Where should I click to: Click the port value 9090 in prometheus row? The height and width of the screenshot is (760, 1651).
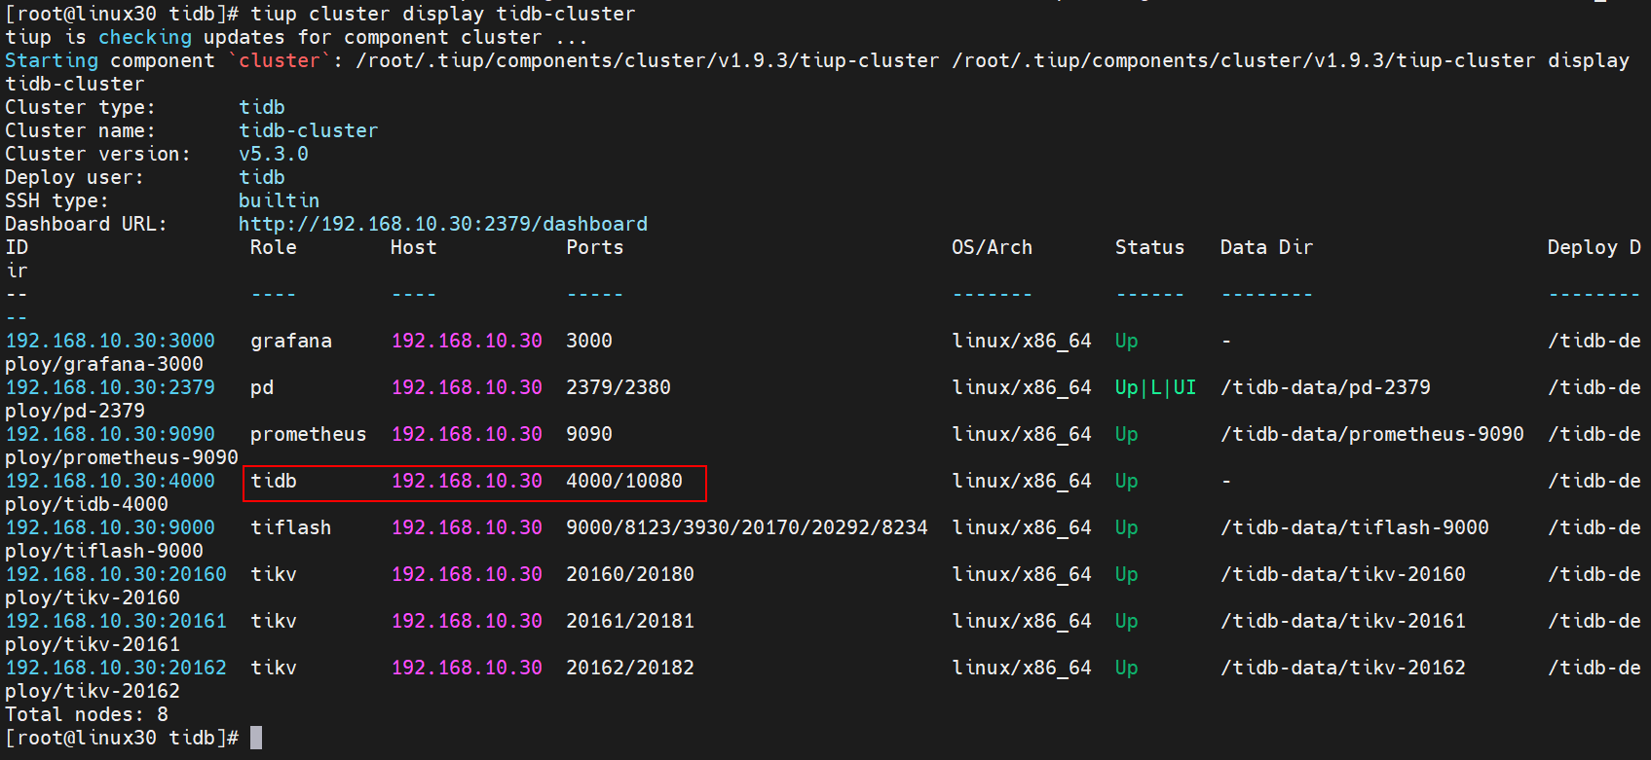[589, 434]
